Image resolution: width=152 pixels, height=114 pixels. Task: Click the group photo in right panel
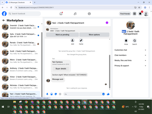(x=130, y=25)
